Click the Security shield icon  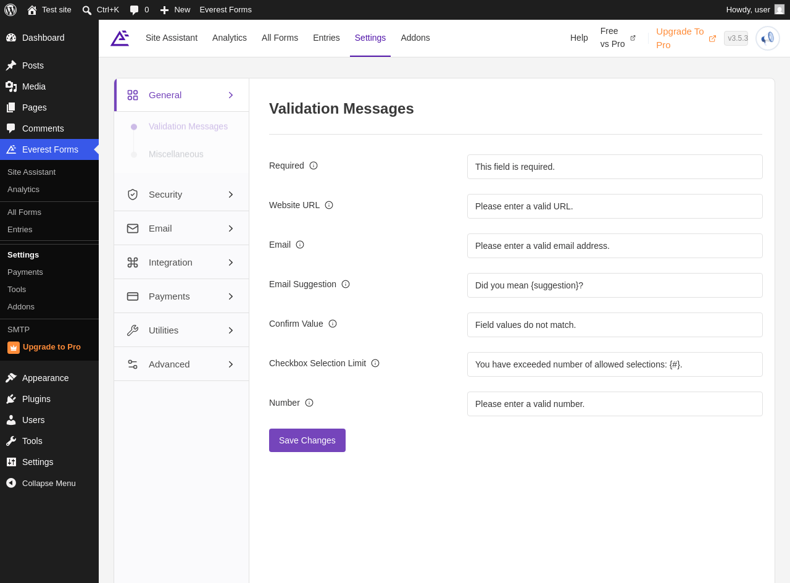point(133,195)
